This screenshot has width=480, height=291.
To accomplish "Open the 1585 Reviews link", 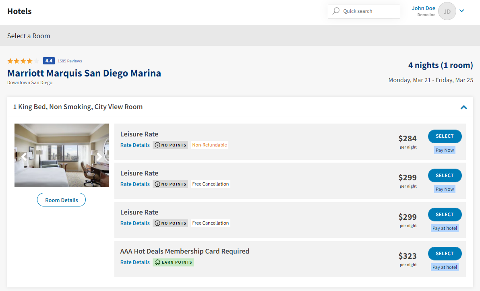I will 70,61.
